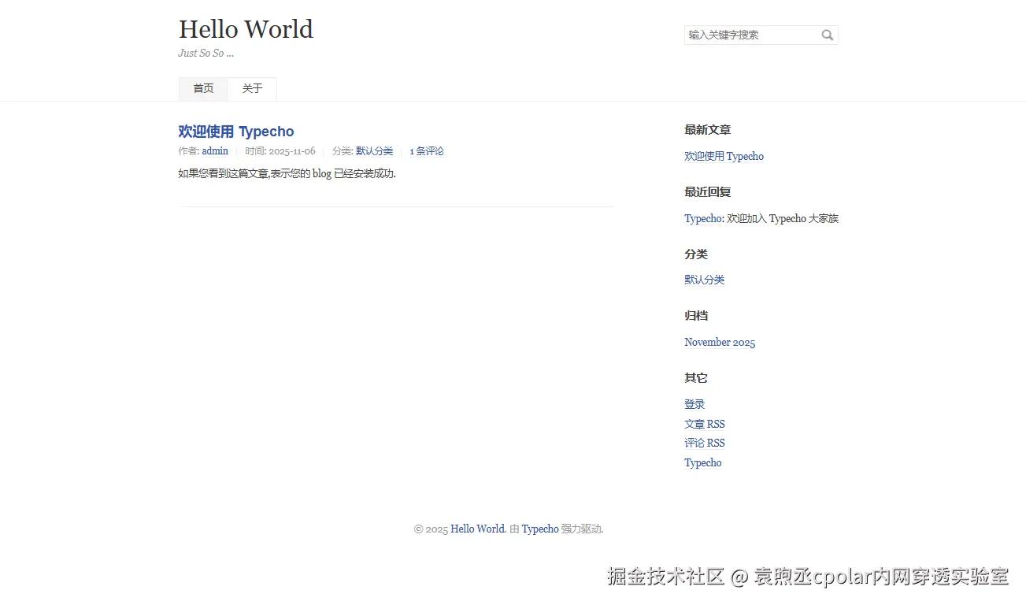Open the Typecho link under 其它
This screenshot has width=1026, height=605.
tap(702, 462)
